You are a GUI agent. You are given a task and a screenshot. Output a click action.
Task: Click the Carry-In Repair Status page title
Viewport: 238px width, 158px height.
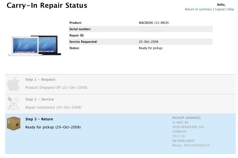(x=47, y=5)
